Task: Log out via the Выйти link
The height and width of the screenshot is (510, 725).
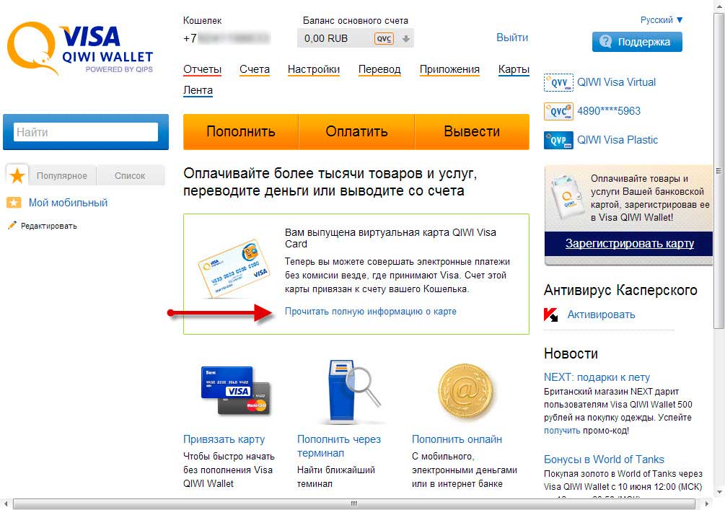Action: [x=512, y=38]
